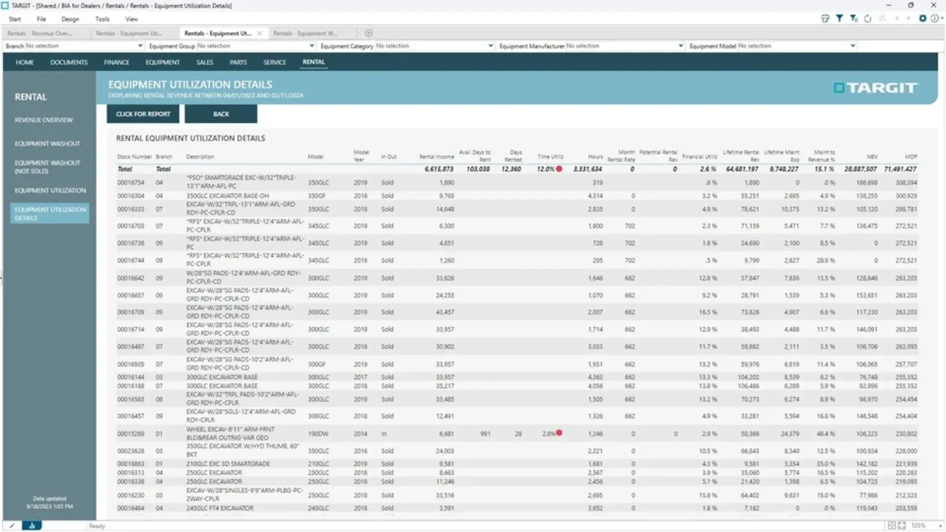Click the fit-to-screen icon in status bar
This screenshot has height=532, width=946.
[902, 526]
